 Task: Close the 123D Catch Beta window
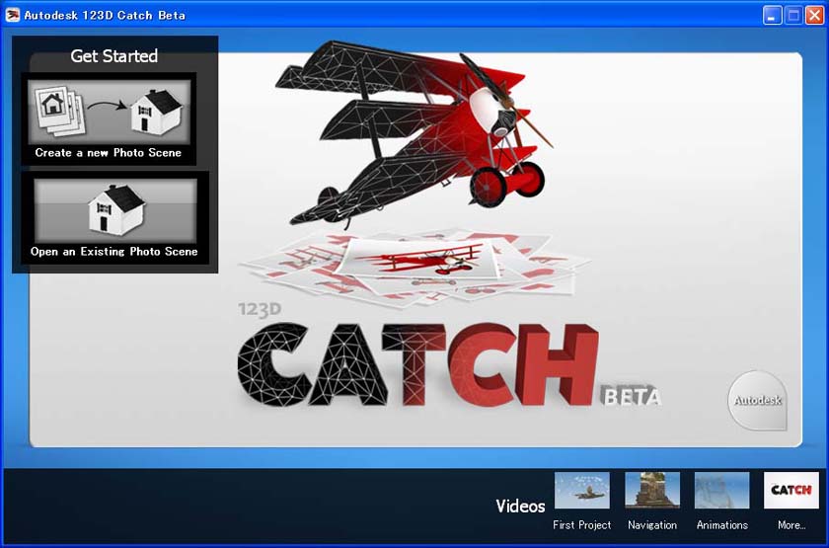(814, 16)
